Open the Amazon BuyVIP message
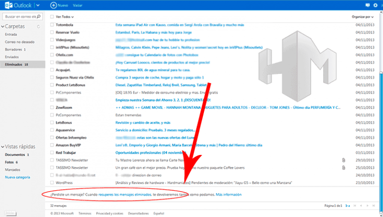The width and height of the screenshot is (383, 217). (189, 145)
